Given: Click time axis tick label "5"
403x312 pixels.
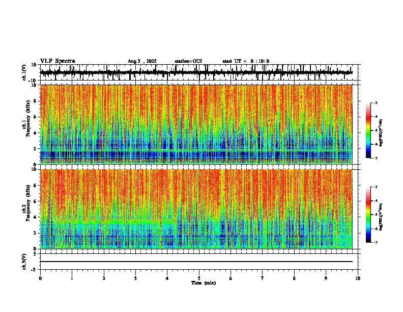Looking at the screenshot, I should (x=199, y=278).
